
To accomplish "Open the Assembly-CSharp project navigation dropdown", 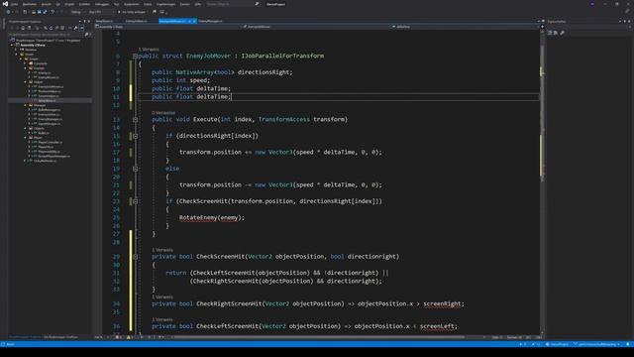I will pos(167,27).
